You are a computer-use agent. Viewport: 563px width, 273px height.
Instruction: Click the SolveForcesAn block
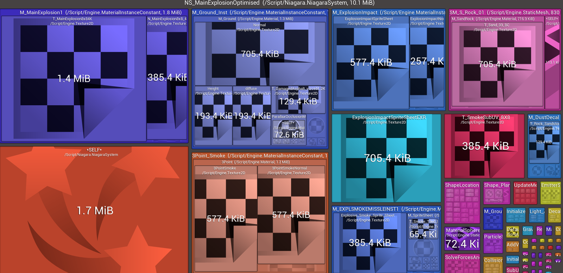point(462,263)
